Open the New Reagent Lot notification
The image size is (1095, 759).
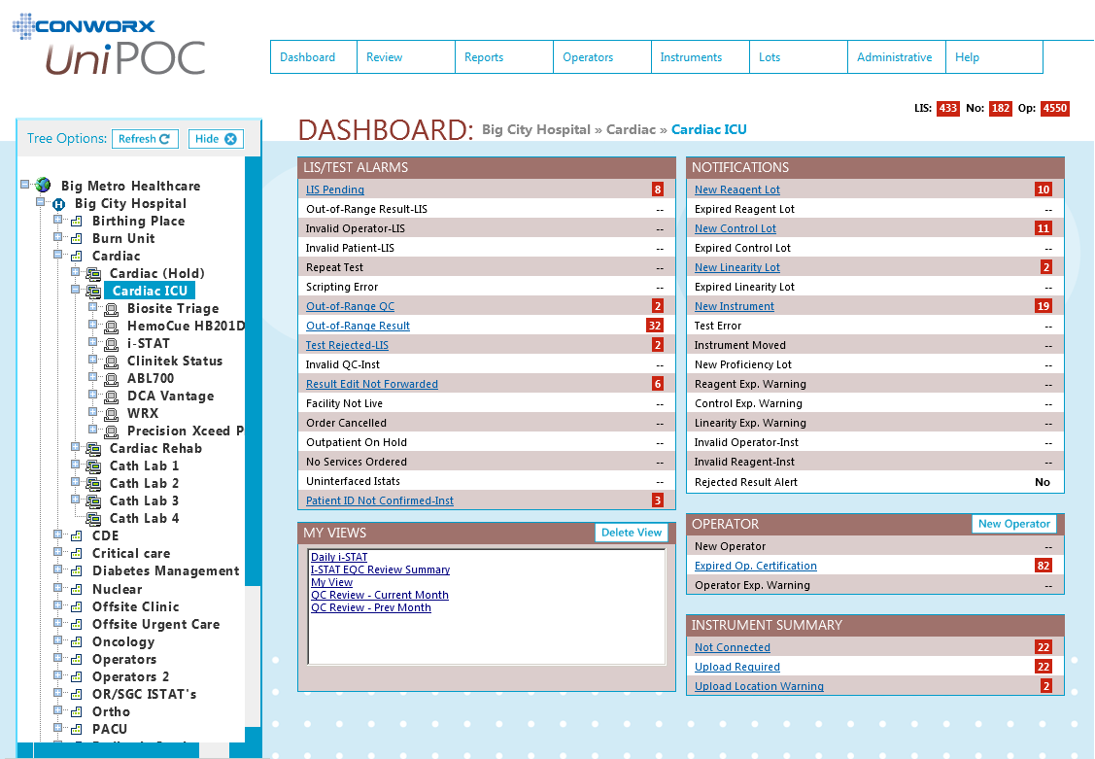point(737,190)
